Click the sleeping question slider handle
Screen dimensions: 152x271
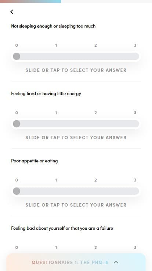coord(17,56)
